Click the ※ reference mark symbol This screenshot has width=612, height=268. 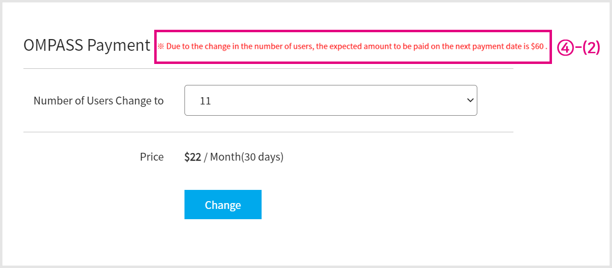tap(161, 47)
